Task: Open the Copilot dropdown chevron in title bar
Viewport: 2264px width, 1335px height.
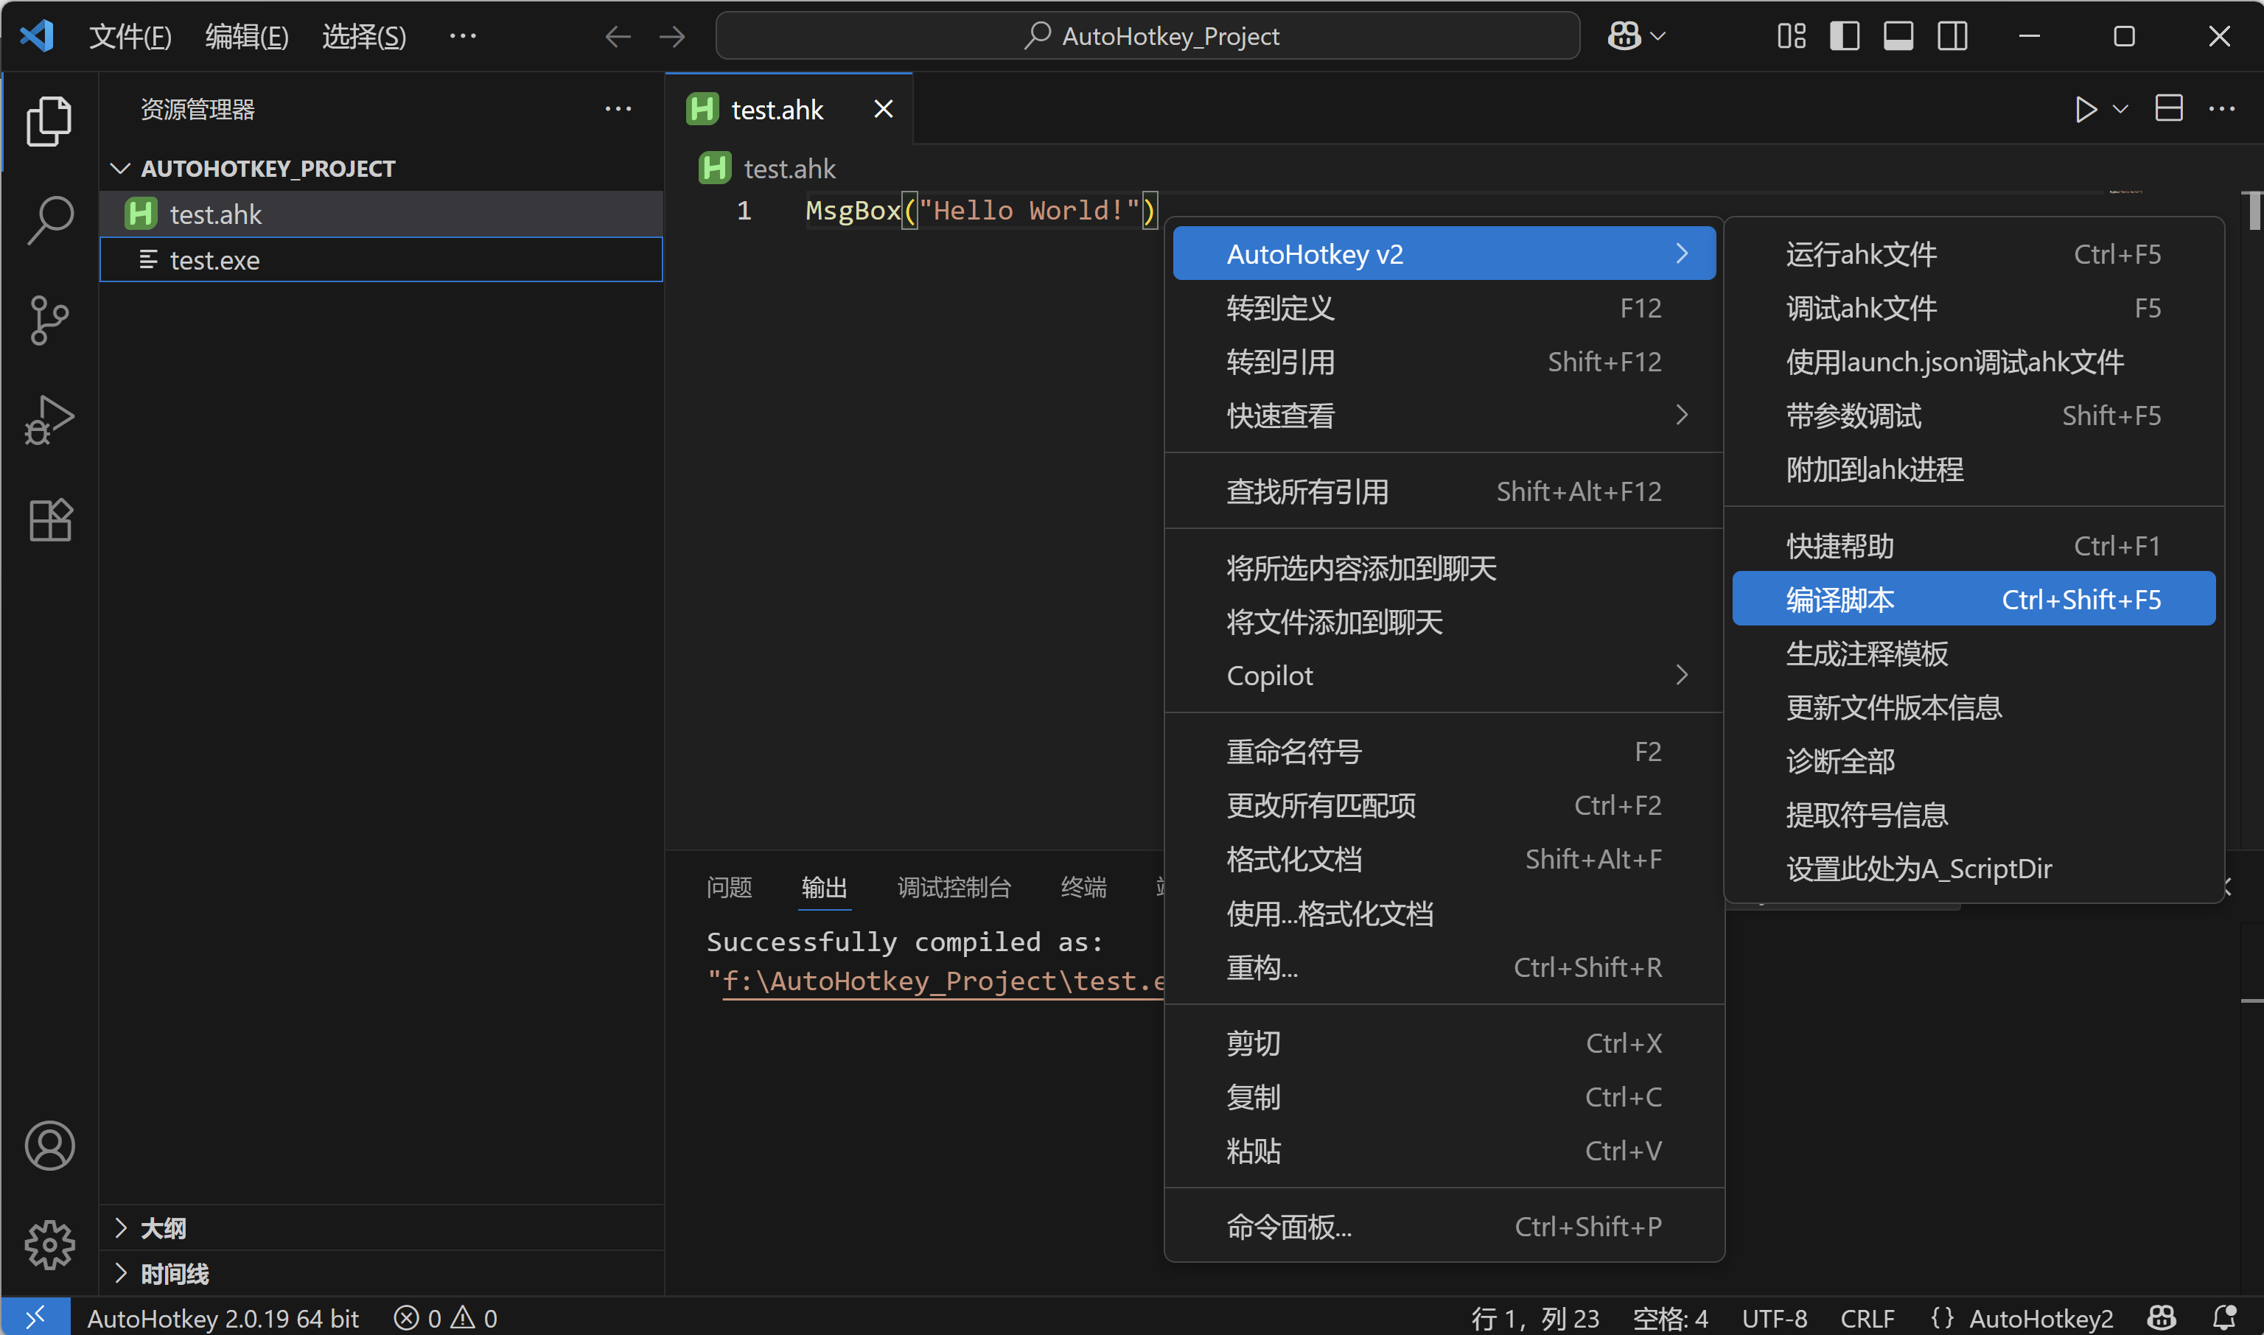Action: (1658, 36)
